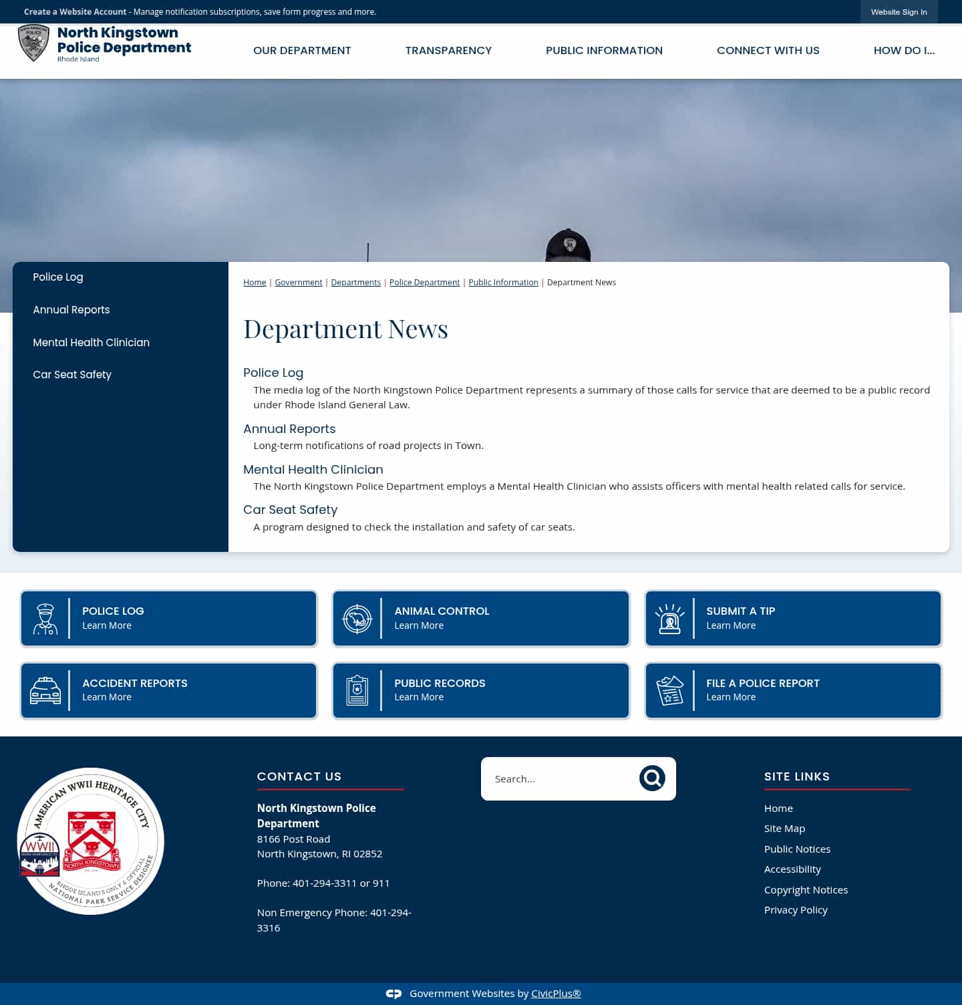Image resolution: width=962 pixels, height=1005 pixels.
Task: Select the clipboard Public Records icon
Action: point(358,690)
